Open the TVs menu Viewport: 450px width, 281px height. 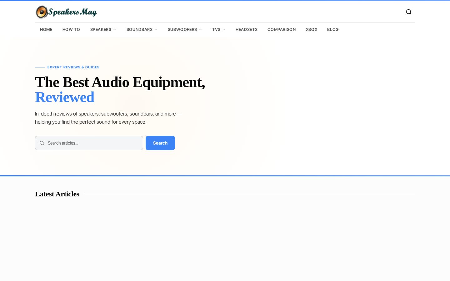click(x=216, y=29)
